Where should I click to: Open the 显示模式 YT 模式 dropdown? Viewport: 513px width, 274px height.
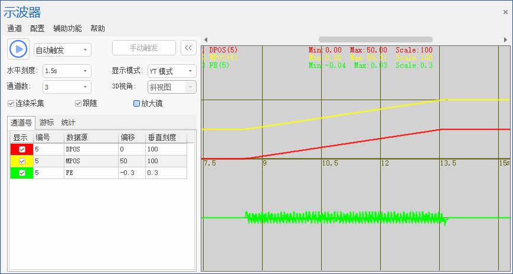pos(172,71)
